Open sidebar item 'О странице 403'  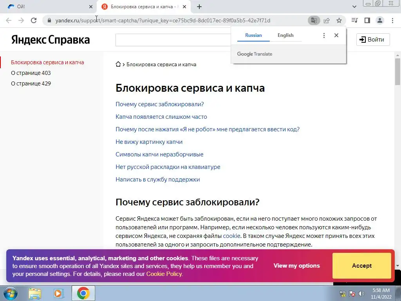[x=31, y=73]
